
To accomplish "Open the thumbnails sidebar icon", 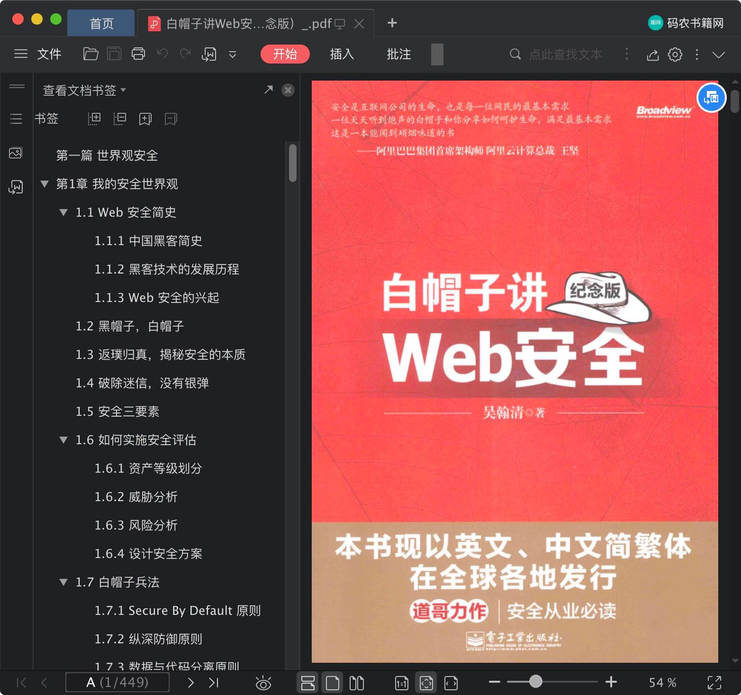I will tap(16, 153).
